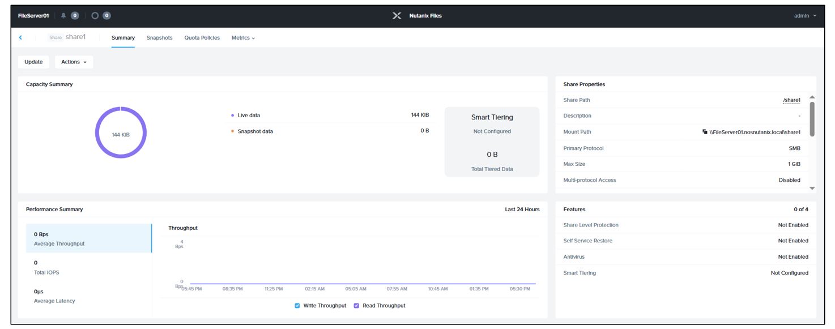Click the Share Level Protection row

click(685, 225)
